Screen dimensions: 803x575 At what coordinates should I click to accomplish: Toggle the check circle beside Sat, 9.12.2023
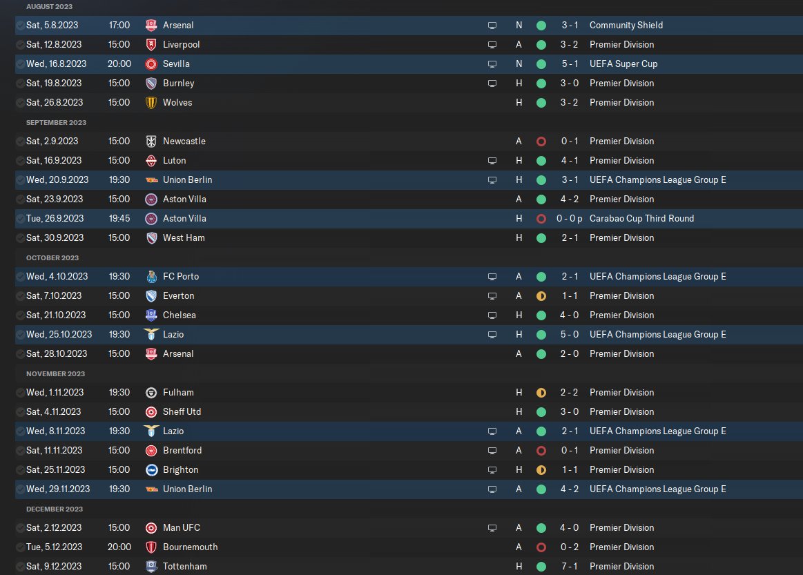pyautogui.click(x=20, y=566)
